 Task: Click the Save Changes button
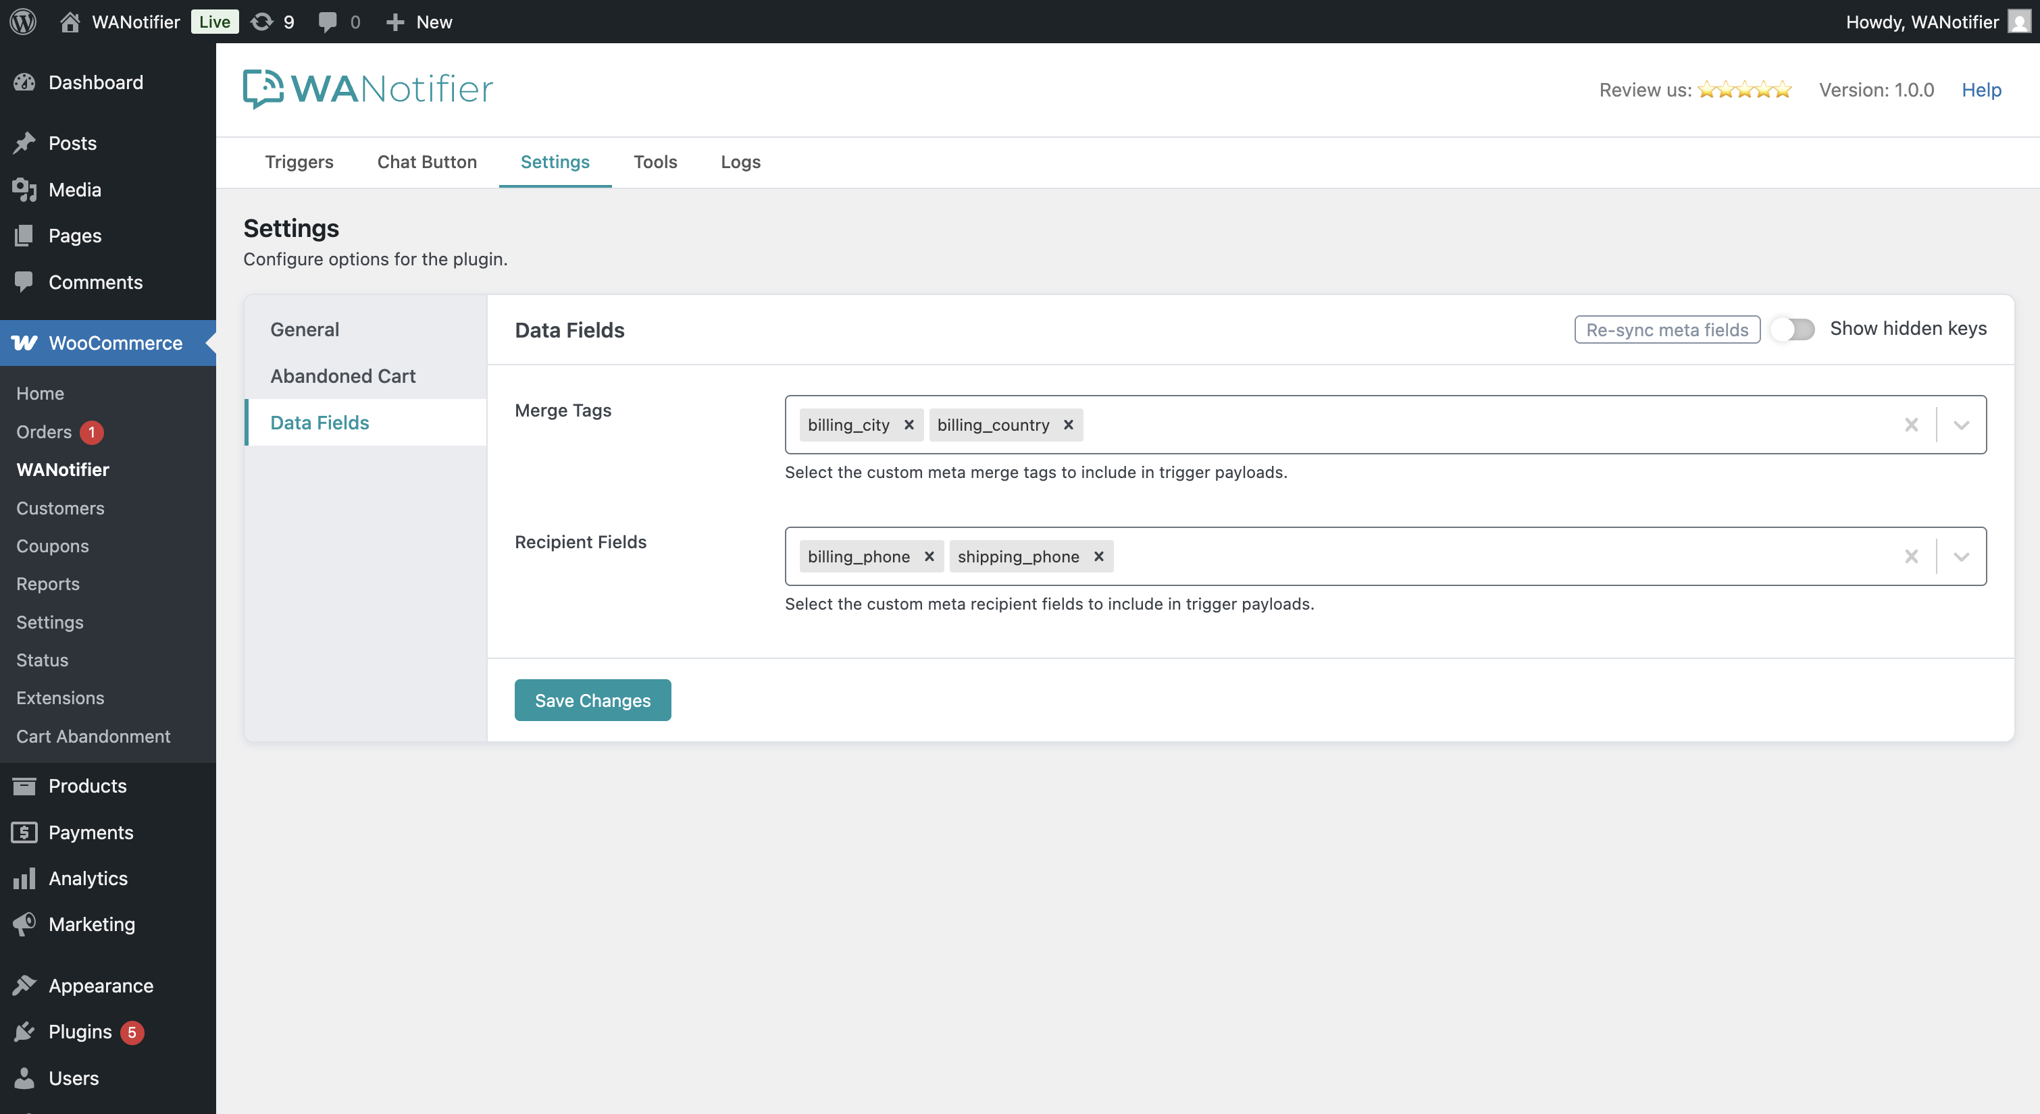point(592,700)
